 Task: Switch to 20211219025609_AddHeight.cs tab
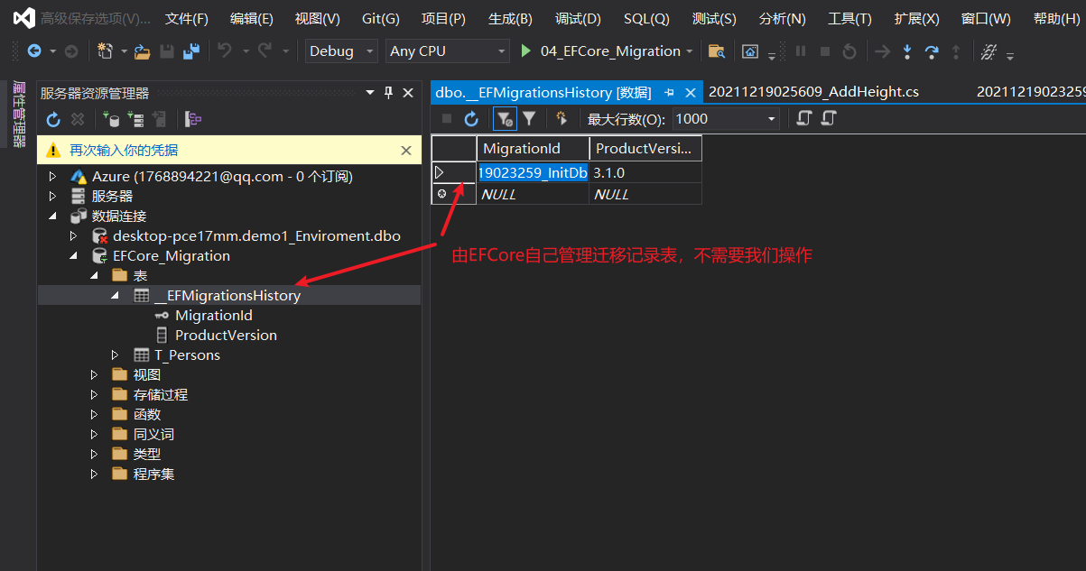pos(813,92)
